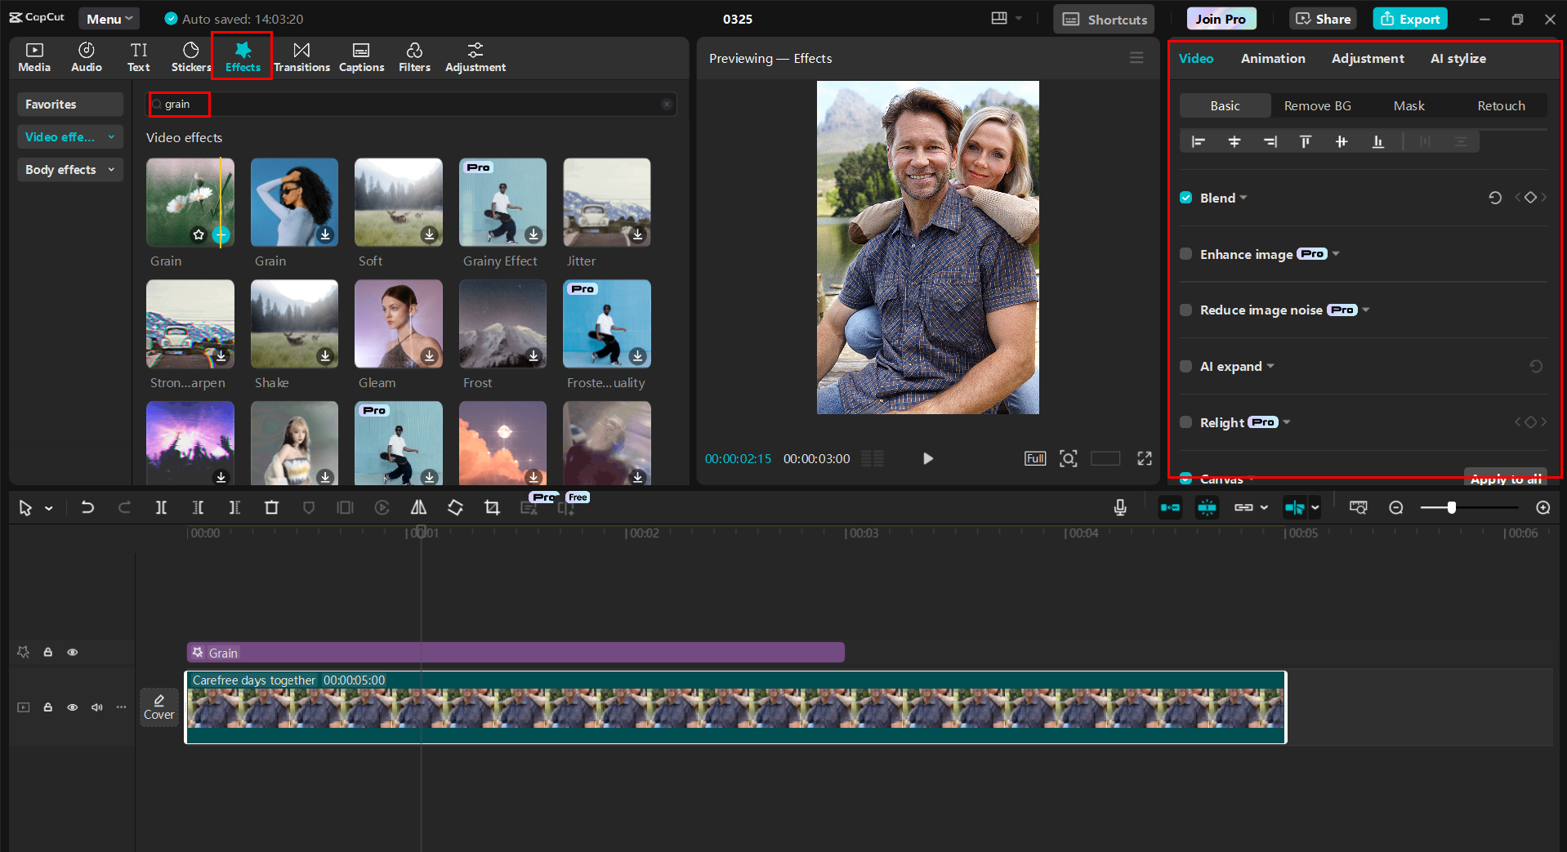The image size is (1567, 852).
Task: Toggle visibility of the video track
Action: click(x=72, y=707)
